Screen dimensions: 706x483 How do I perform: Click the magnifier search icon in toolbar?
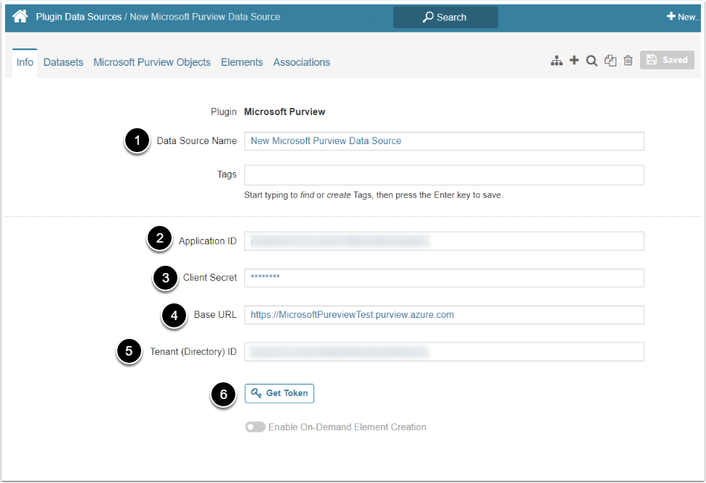[x=592, y=60]
